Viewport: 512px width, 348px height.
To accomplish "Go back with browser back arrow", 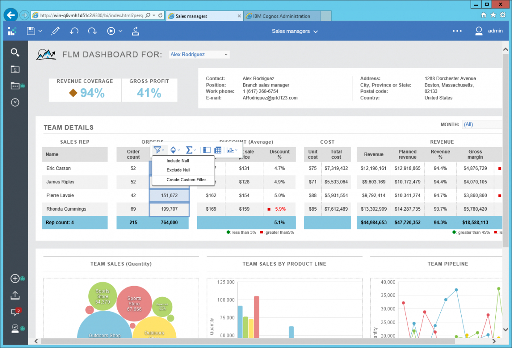I will pyautogui.click(x=11, y=15).
